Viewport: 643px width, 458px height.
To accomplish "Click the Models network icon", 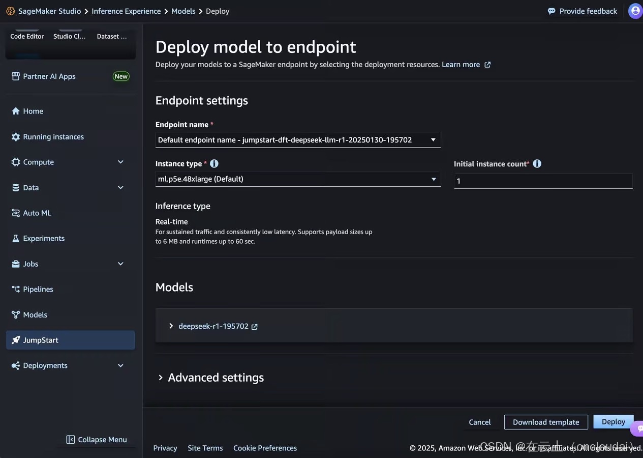I will click(x=16, y=314).
